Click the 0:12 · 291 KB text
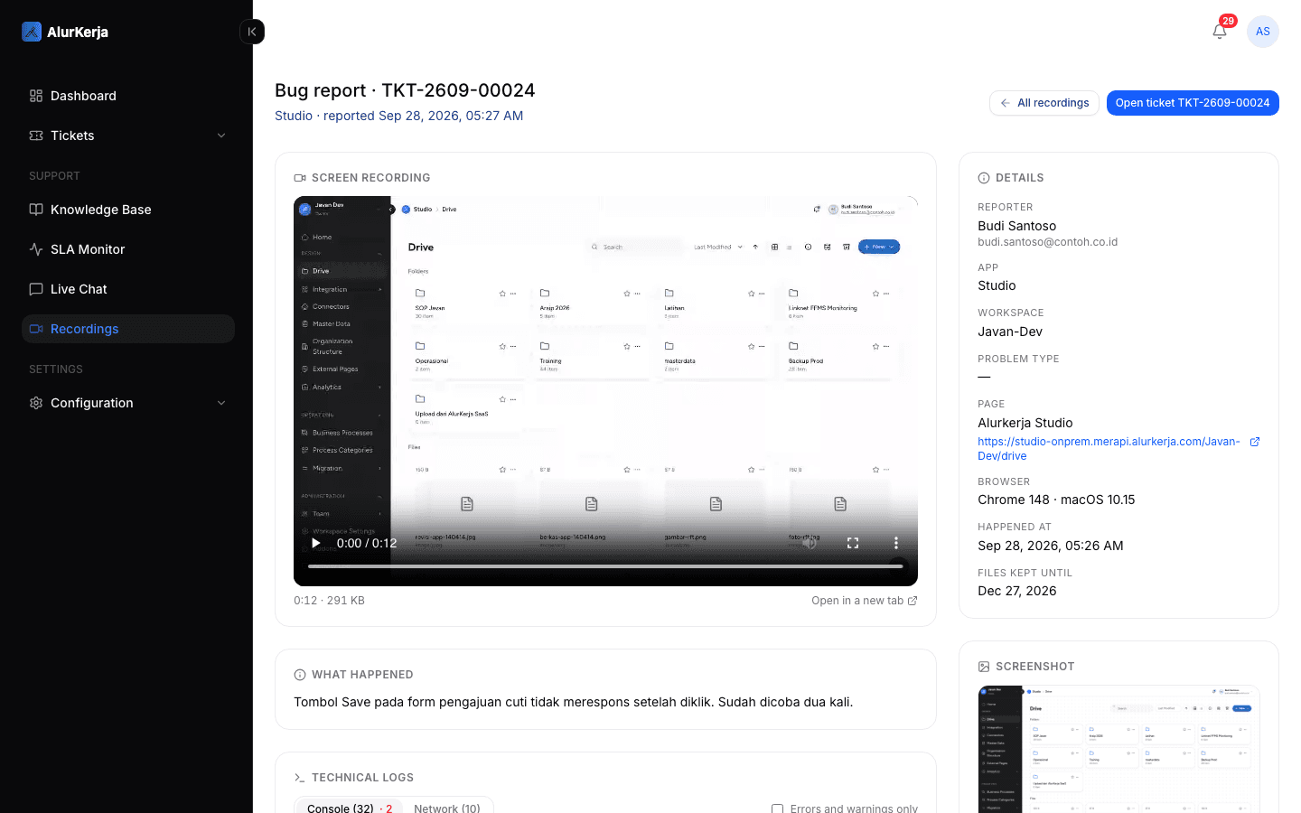Image resolution: width=1301 pixels, height=813 pixels. tap(329, 601)
